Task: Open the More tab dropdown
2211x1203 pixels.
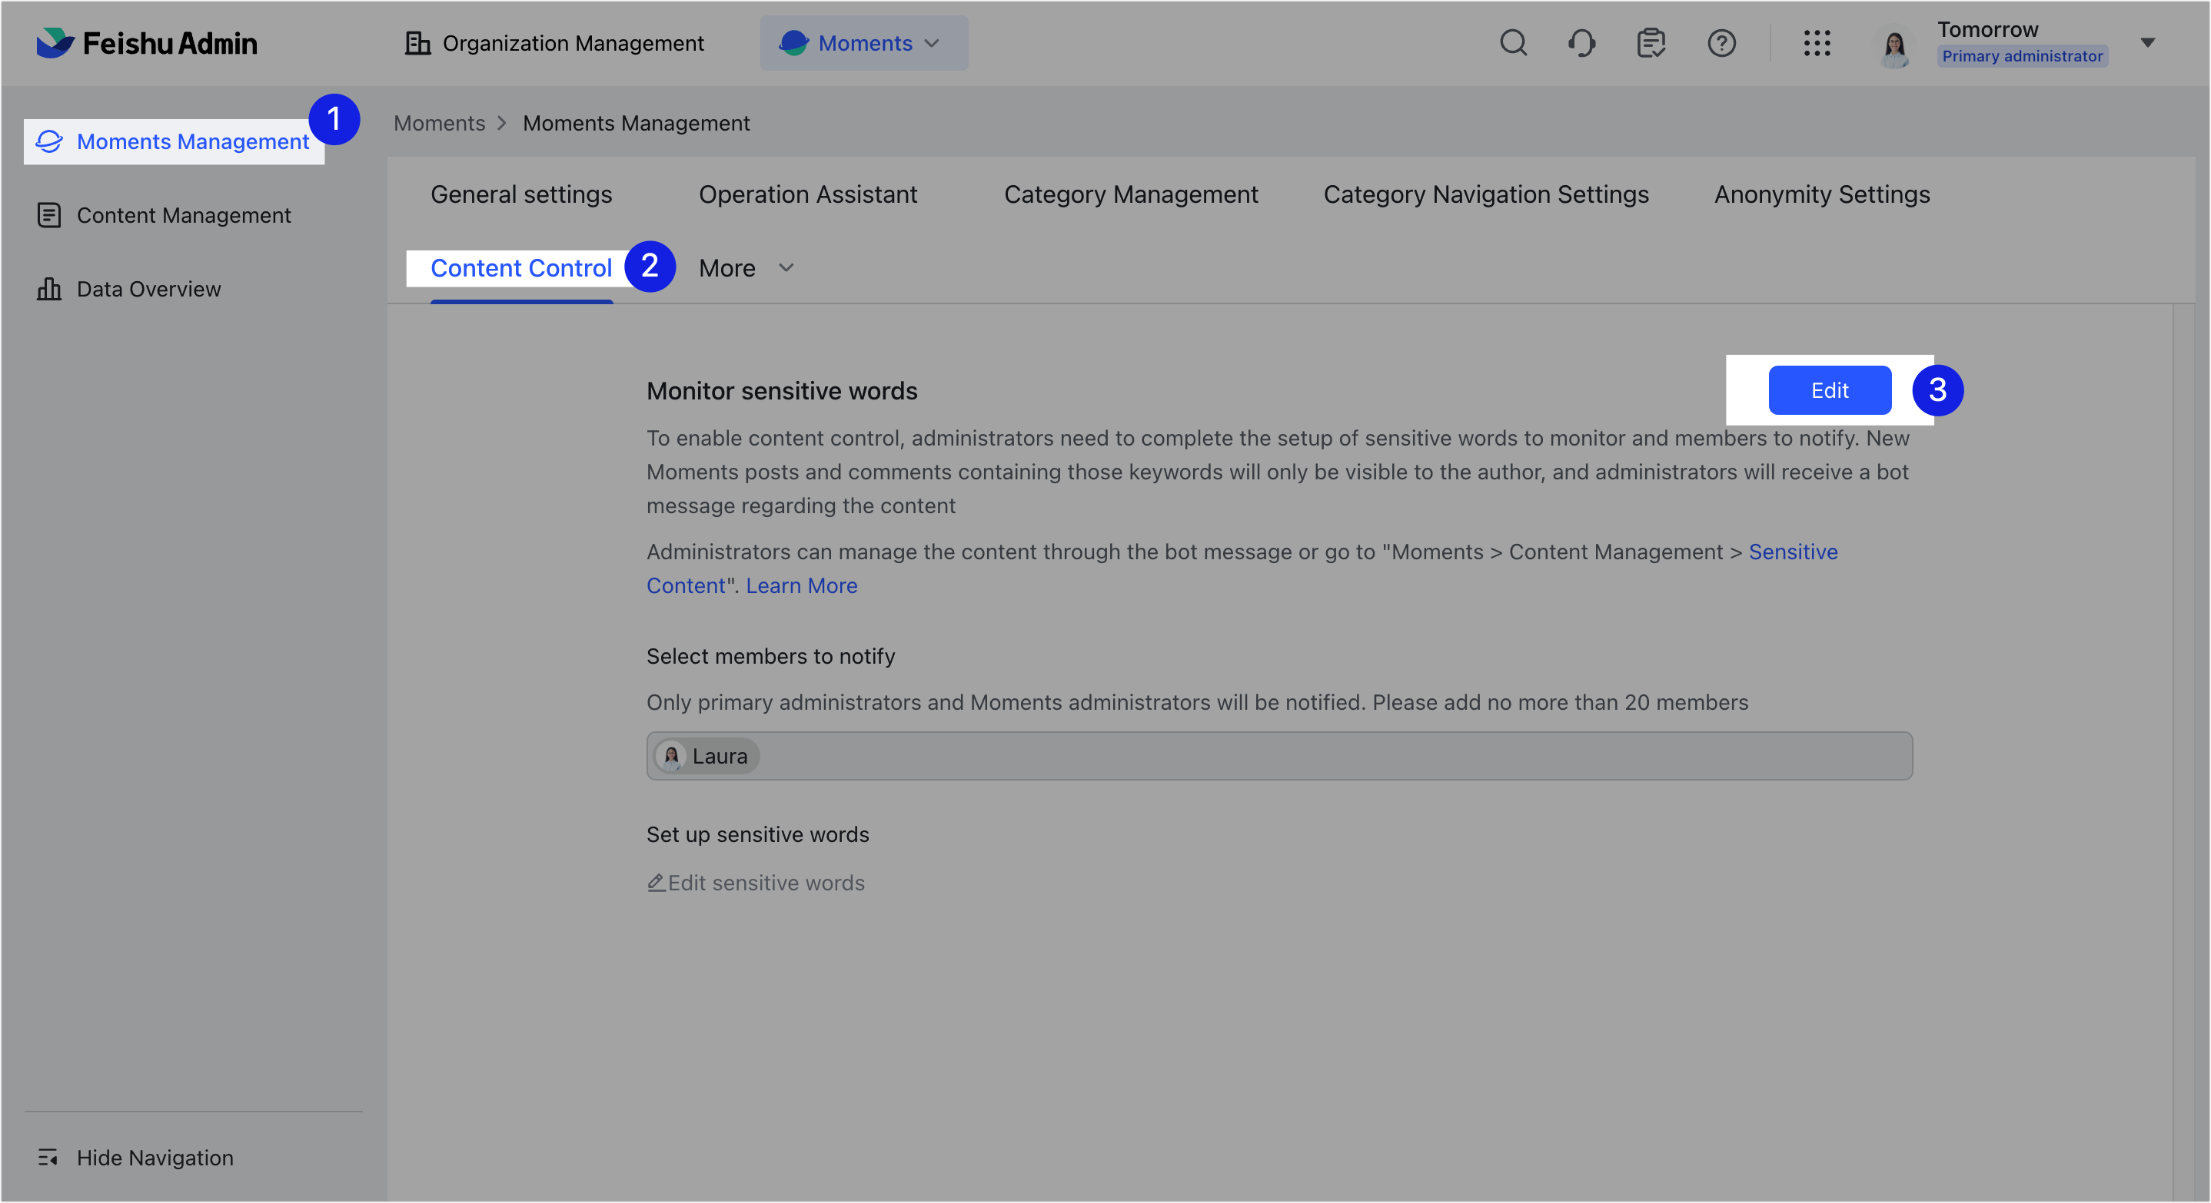Action: 746,267
